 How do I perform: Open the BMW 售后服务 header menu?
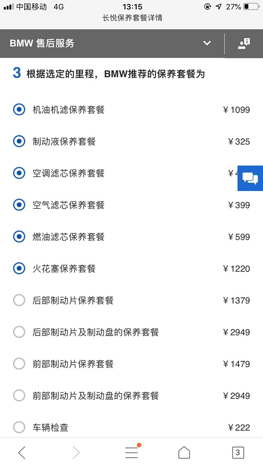[x=42, y=43]
